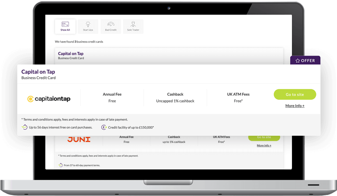This screenshot has height=196, width=337.
Task: Click the 56 days interest free icon
Action: click(25, 127)
